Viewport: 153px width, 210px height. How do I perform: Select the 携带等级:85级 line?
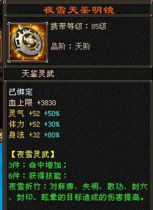click(78, 26)
